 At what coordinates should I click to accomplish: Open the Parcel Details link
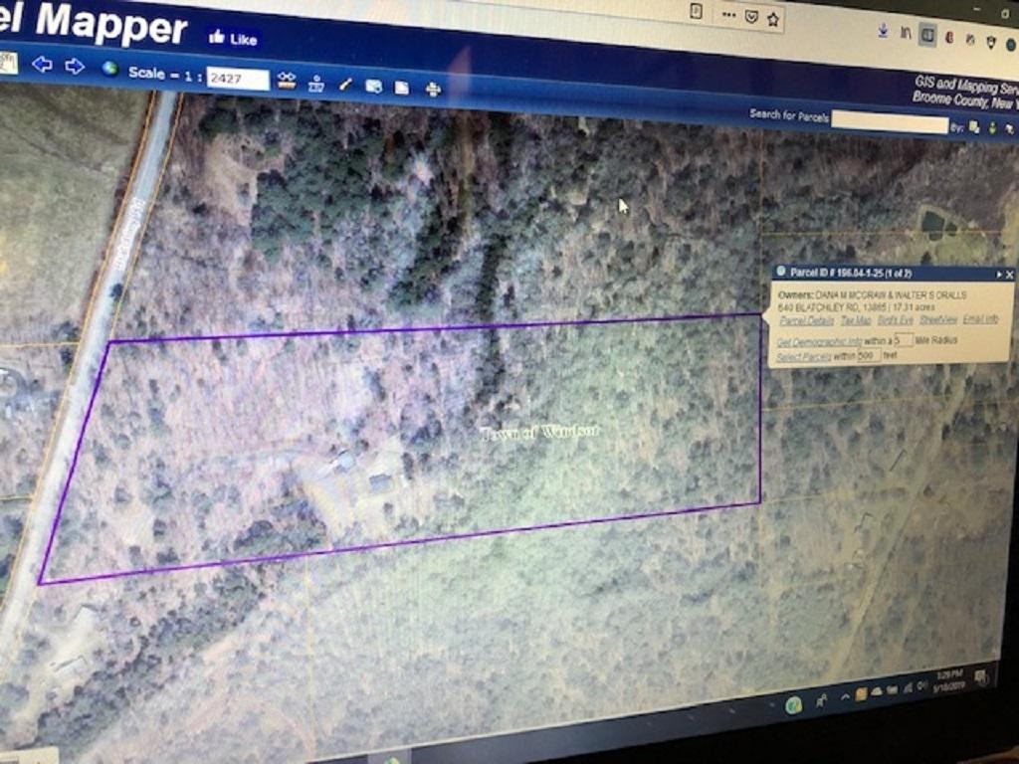click(x=806, y=320)
